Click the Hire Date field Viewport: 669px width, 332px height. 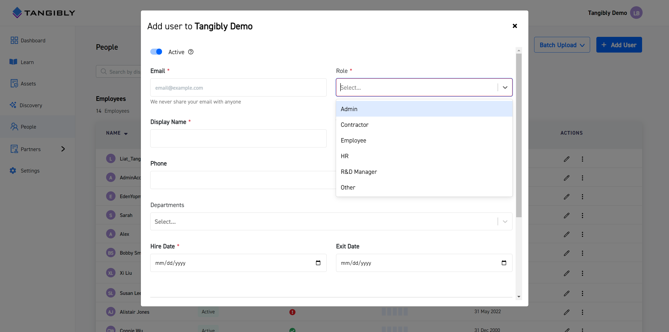coord(238,263)
